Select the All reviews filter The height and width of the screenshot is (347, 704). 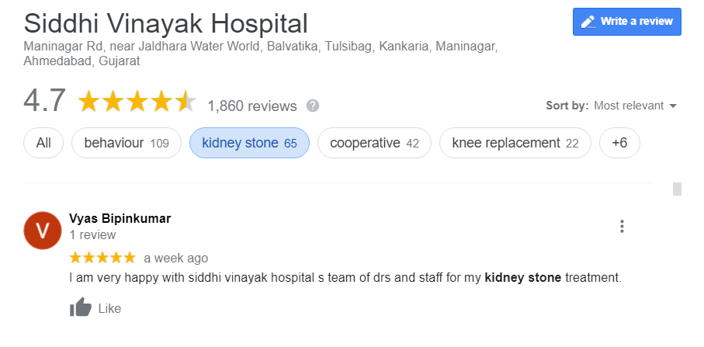[x=43, y=143]
